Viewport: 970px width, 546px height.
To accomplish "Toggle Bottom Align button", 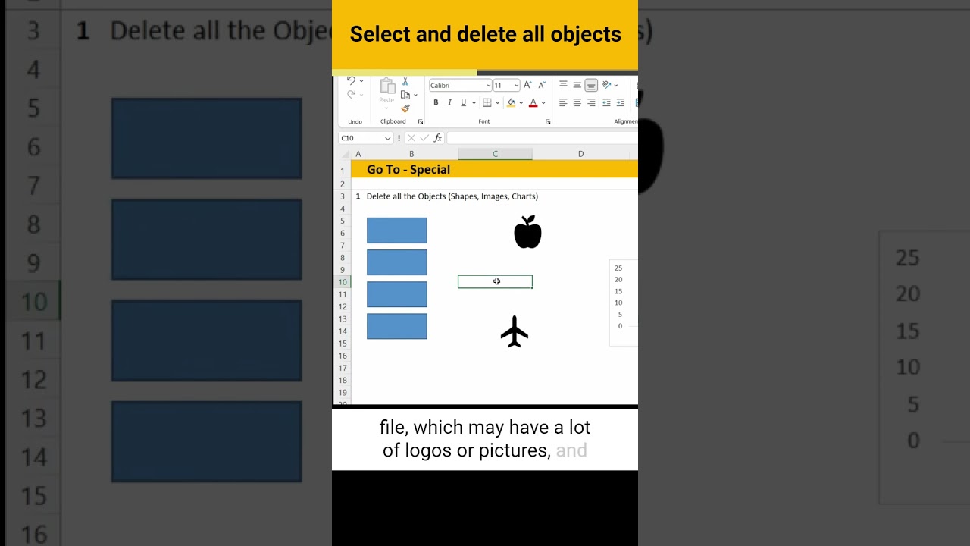I will click(591, 85).
